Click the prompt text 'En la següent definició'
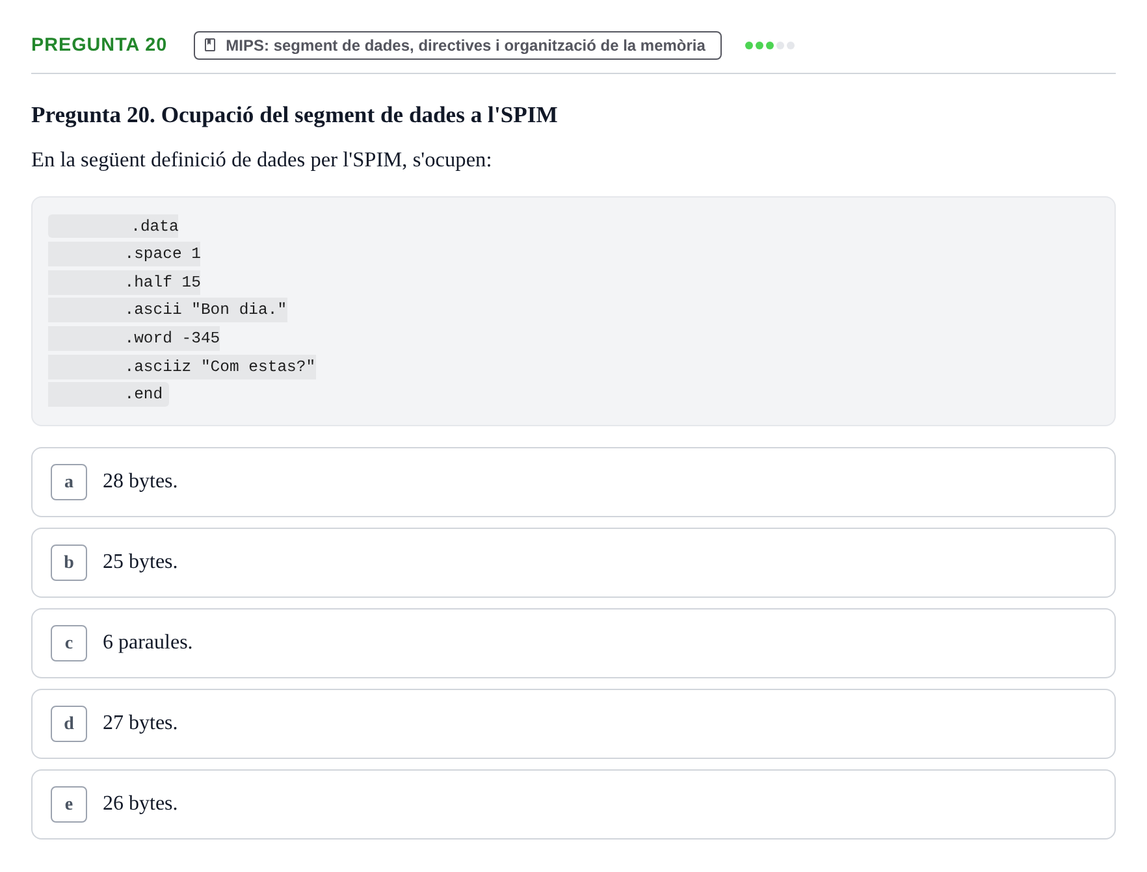Screen dimensions: 1147x872 (x=261, y=160)
